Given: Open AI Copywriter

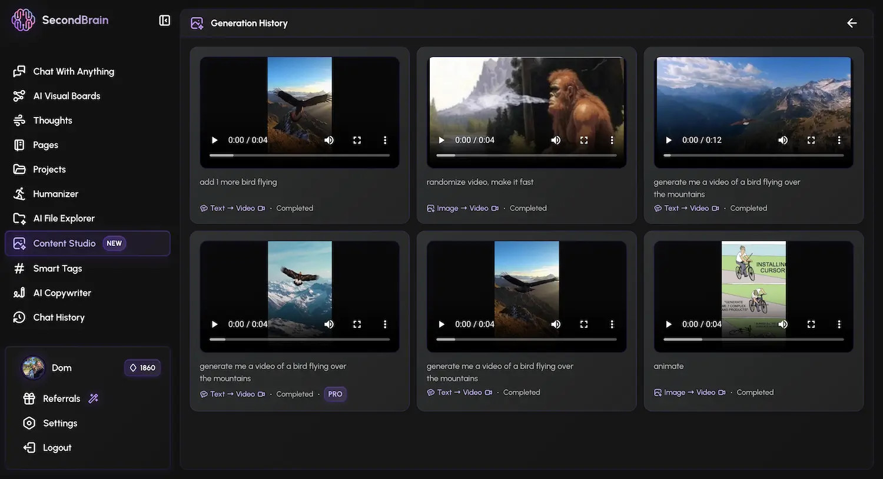Looking at the screenshot, I should click(x=62, y=293).
